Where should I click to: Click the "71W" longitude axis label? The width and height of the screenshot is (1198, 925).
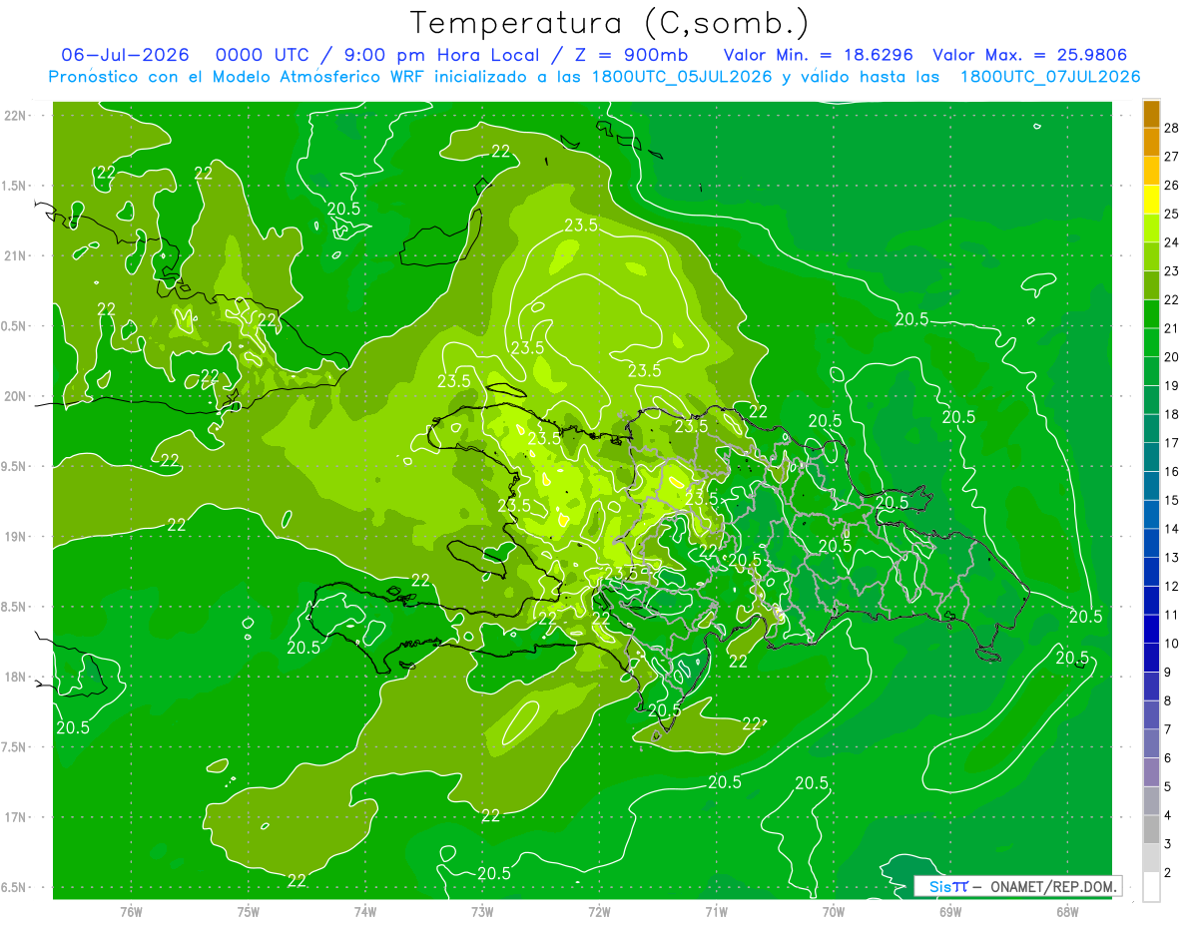716,910
